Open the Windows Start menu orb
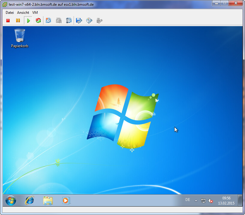The width and height of the screenshot is (245, 215). pos(10,200)
